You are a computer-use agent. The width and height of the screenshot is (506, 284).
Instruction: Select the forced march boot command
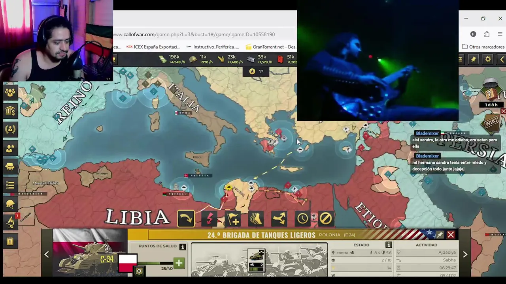pos(256,218)
